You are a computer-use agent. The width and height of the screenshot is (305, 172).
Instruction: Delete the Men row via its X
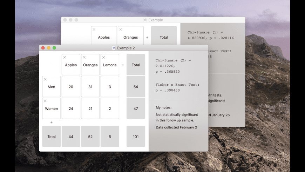pos(45,79)
